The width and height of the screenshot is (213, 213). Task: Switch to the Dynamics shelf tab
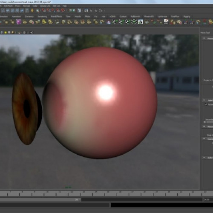tap(29, 17)
